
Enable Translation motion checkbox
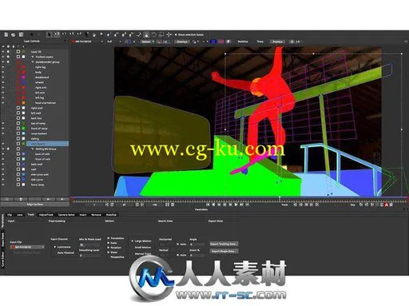point(109,238)
